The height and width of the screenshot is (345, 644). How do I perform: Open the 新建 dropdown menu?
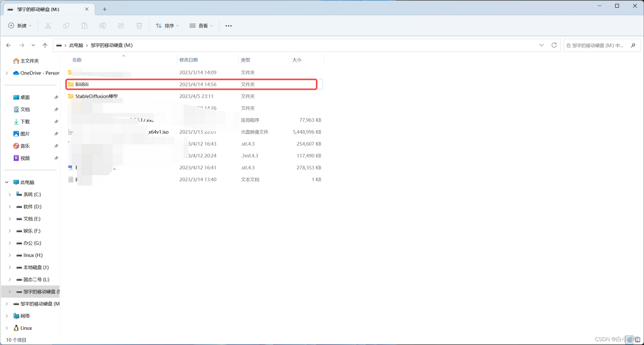[x=20, y=26]
